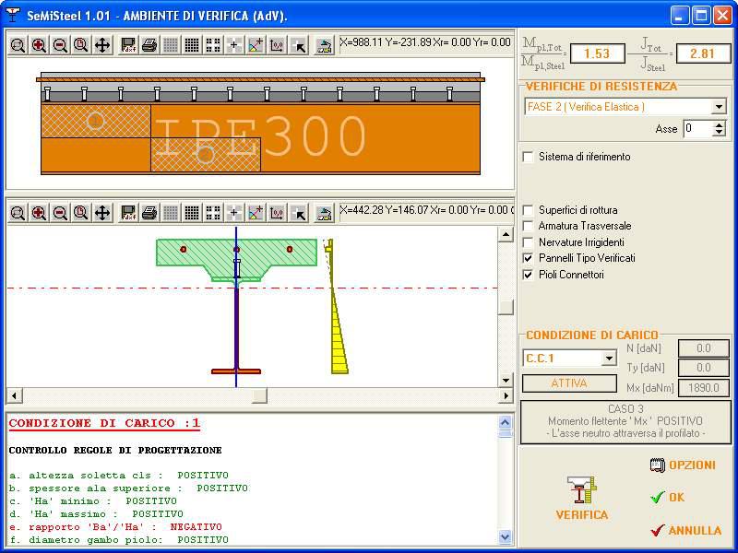Viewport: 738px width, 553px height.
Task: Select the pan tool in lower toolbar
Action: pyautogui.click(x=102, y=213)
